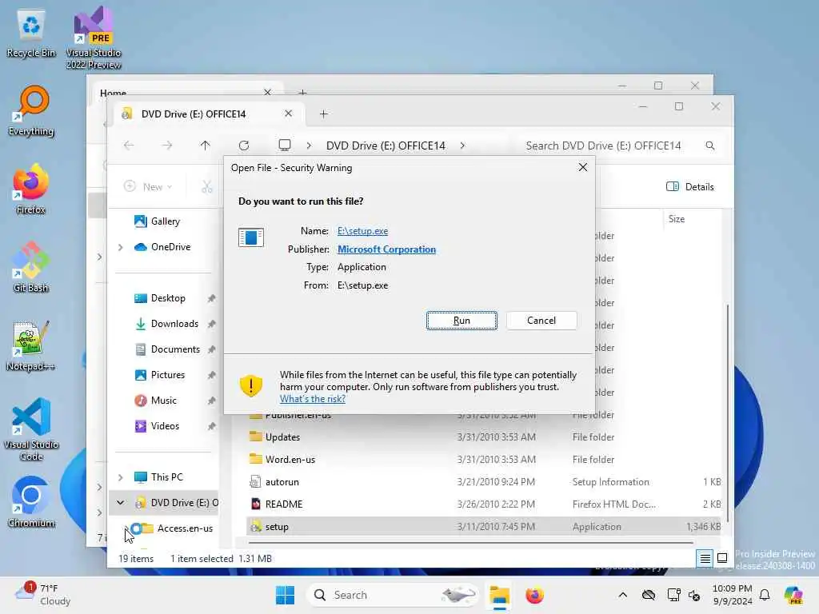Click the network status tray icon
Image resolution: width=819 pixels, height=614 pixels.
tap(673, 595)
